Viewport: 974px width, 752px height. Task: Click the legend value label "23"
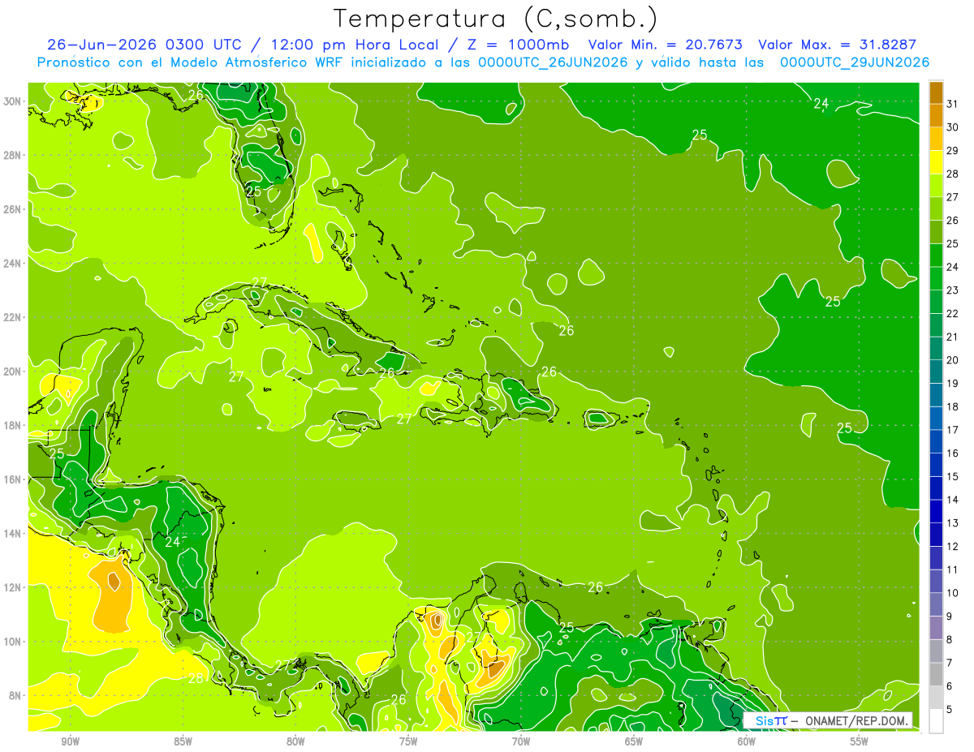[x=952, y=290]
